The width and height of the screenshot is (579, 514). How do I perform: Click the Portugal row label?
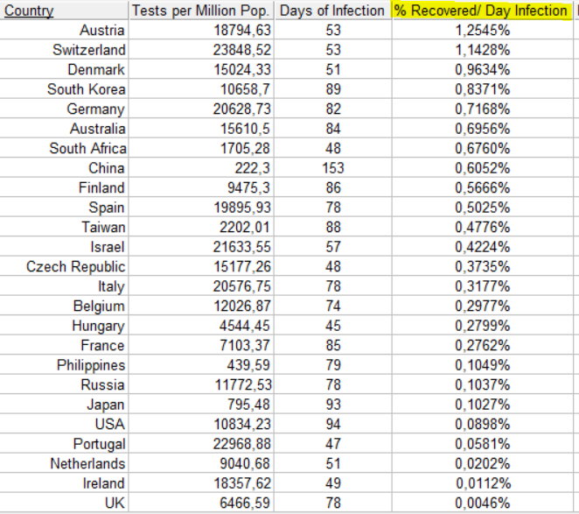point(99,444)
